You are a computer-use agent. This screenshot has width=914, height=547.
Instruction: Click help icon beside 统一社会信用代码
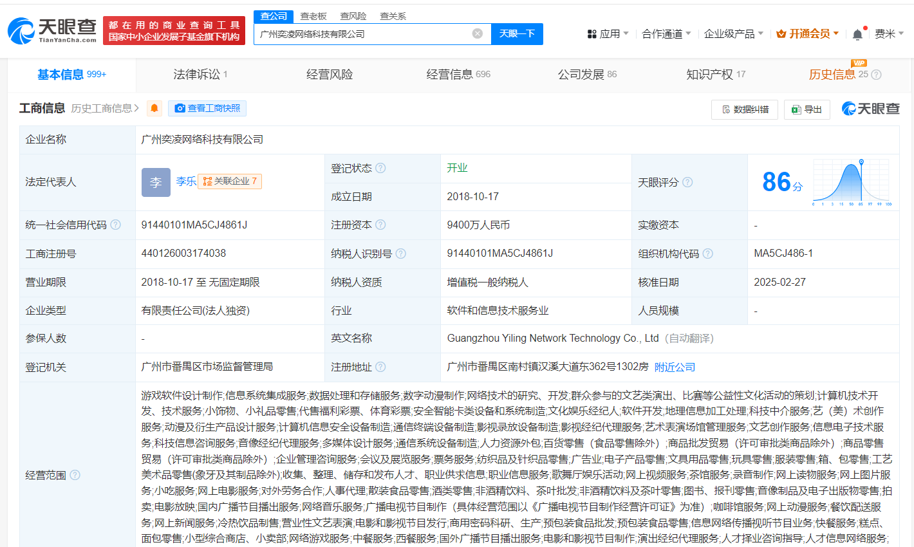[116, 225]
